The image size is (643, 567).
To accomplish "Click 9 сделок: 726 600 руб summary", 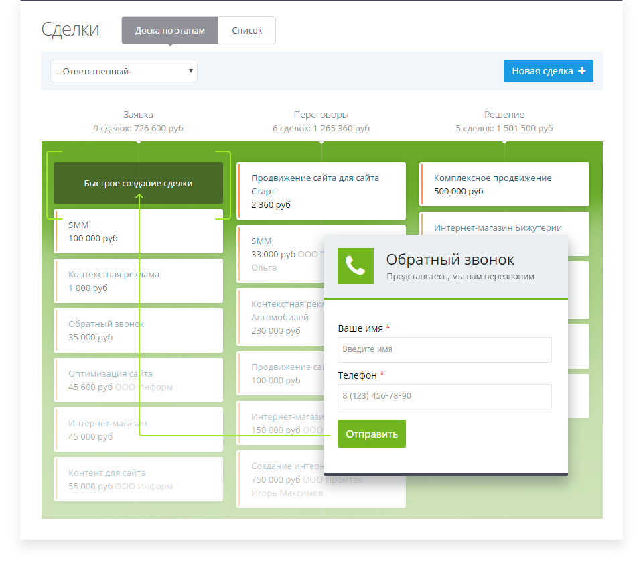I will tap(138, 129).
